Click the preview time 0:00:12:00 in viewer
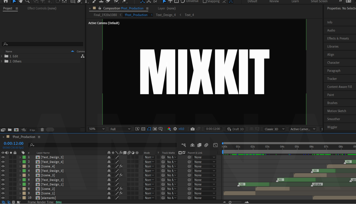Viewport: 356px width, 204px height. pos(213,129)
